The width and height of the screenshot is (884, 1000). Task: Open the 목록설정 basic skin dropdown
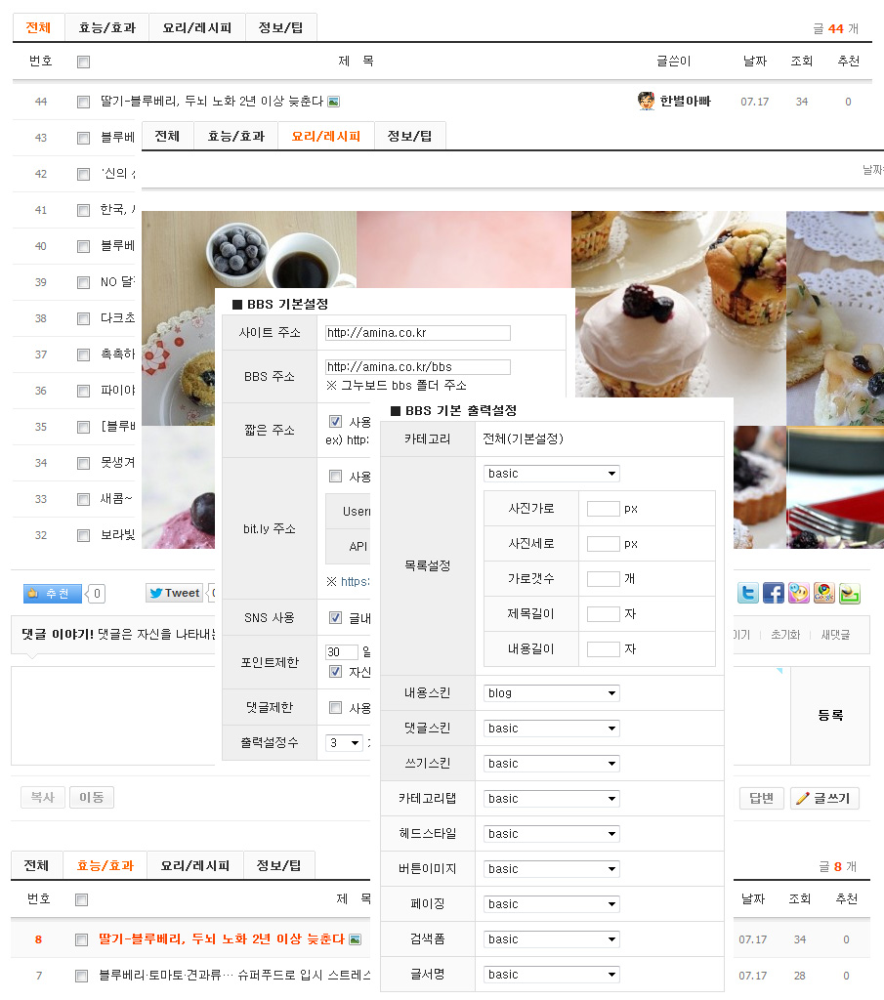552,474
